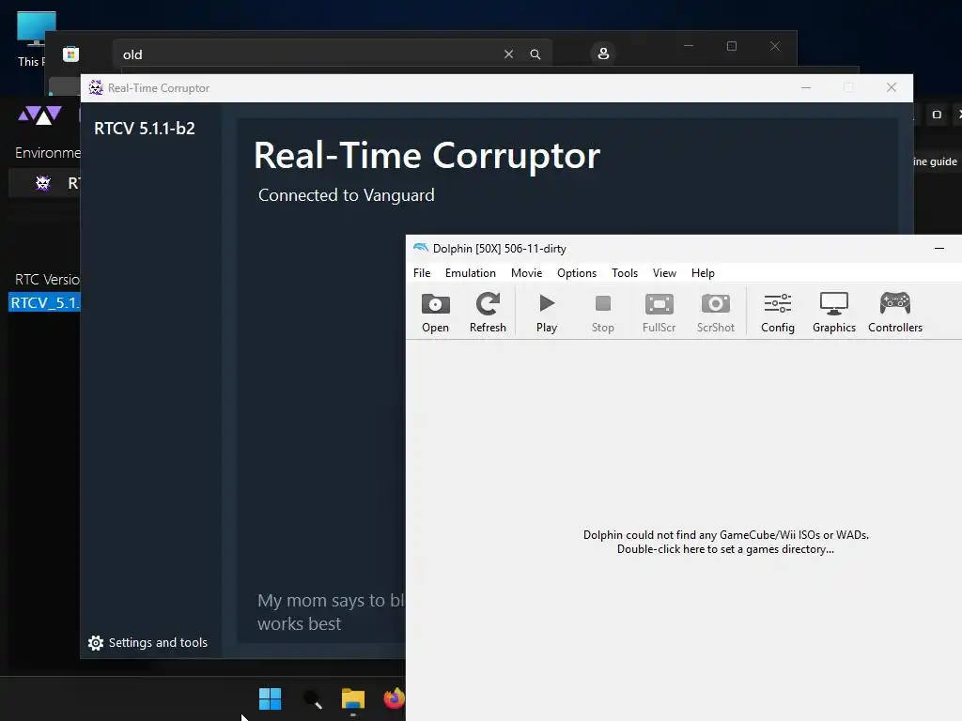
Task: Click the gear icon beside Settings and tools
Action: [96, 643]
